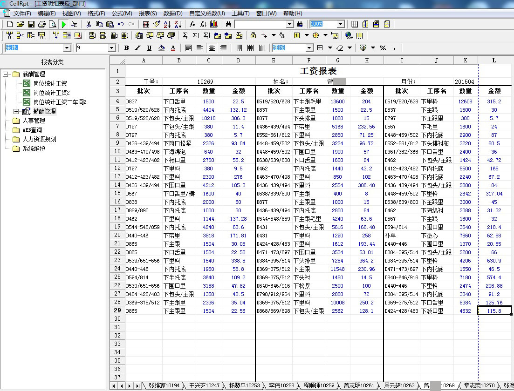This screenshot has width=514, height=391.
Task: Toggle Italic text formatting
Action: tap(137, 48)
